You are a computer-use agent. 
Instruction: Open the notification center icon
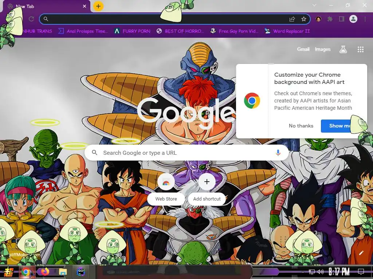point(361,272)
